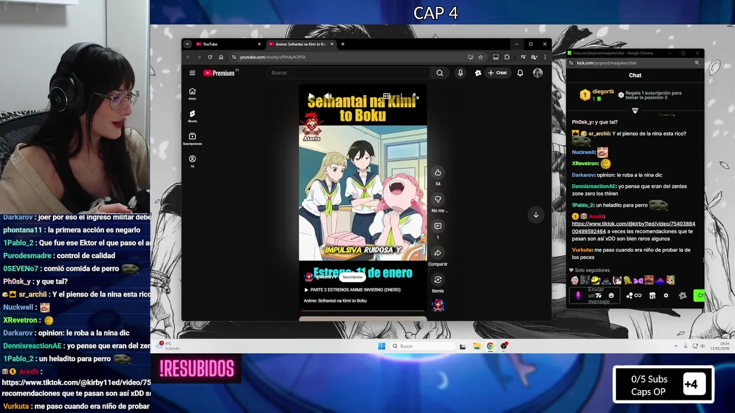Open the Tú section in the sidebar
Viewport: 735px width, 413px height.
click(x=192, y=161)
